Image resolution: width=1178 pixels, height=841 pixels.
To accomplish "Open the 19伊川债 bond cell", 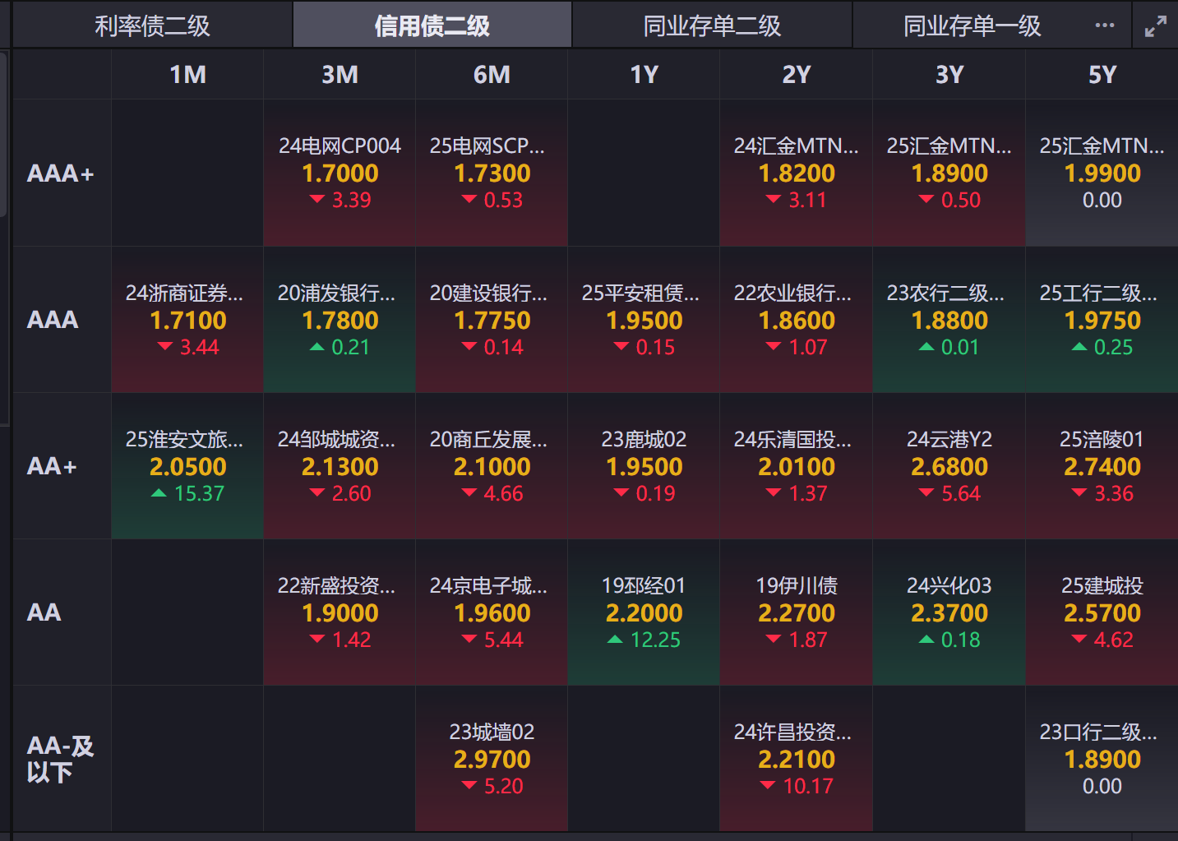I will point(796,612).
